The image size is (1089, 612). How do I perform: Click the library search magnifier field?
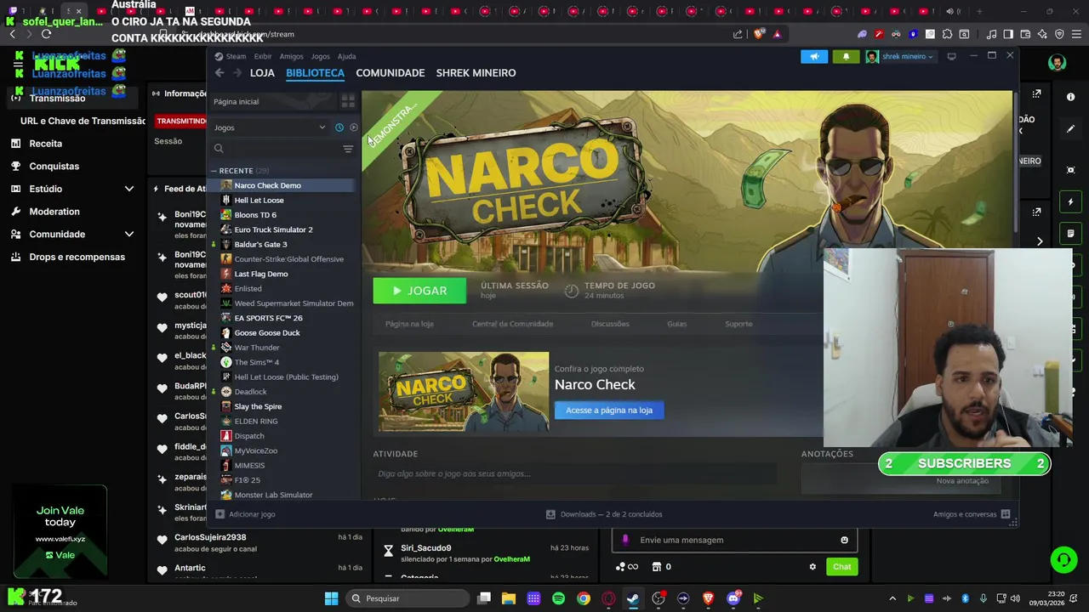point(219,149)
